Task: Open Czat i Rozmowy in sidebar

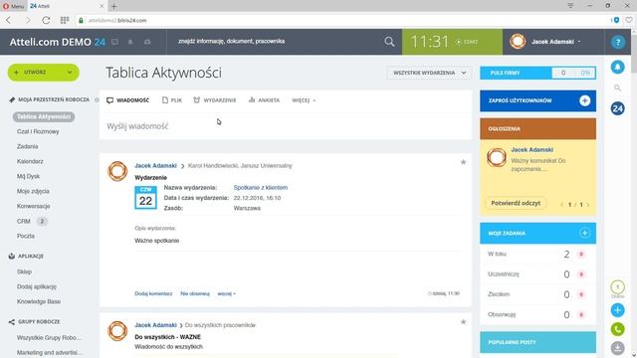Action: click(x=38, y=131)
